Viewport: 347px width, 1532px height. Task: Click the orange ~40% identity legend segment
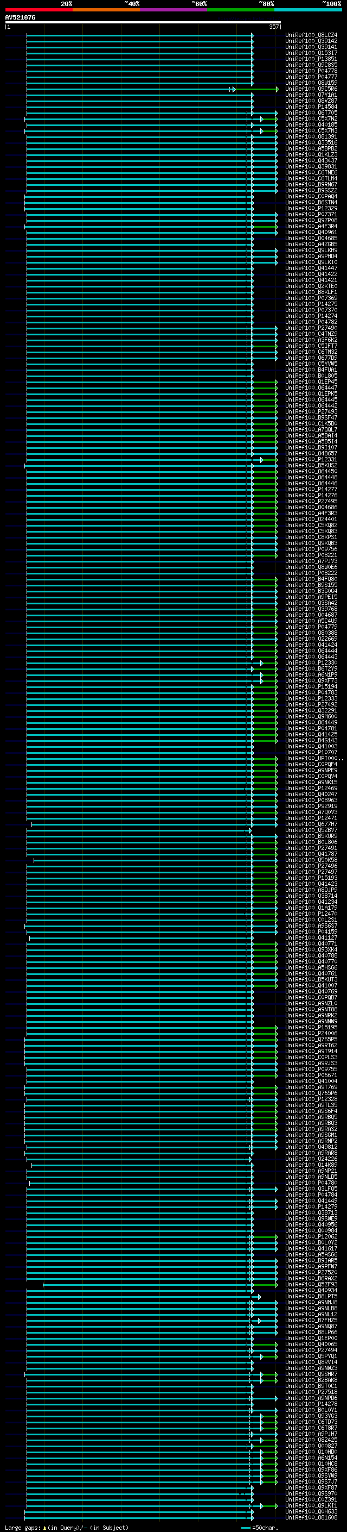[106, 10]
